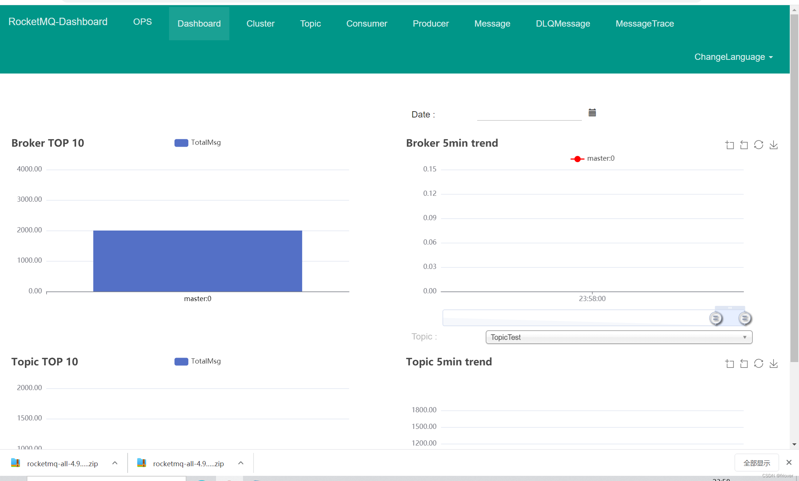Image resolution: width=799 pixels, height=481 pixels.
Task: Click the Broker TOP 10 heading
Action: [x=48, y=143]
